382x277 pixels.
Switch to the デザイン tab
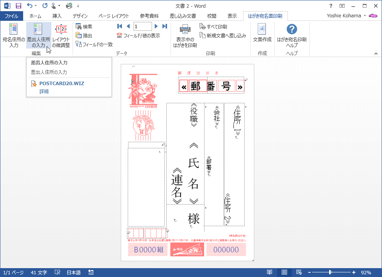pos(80,16)
